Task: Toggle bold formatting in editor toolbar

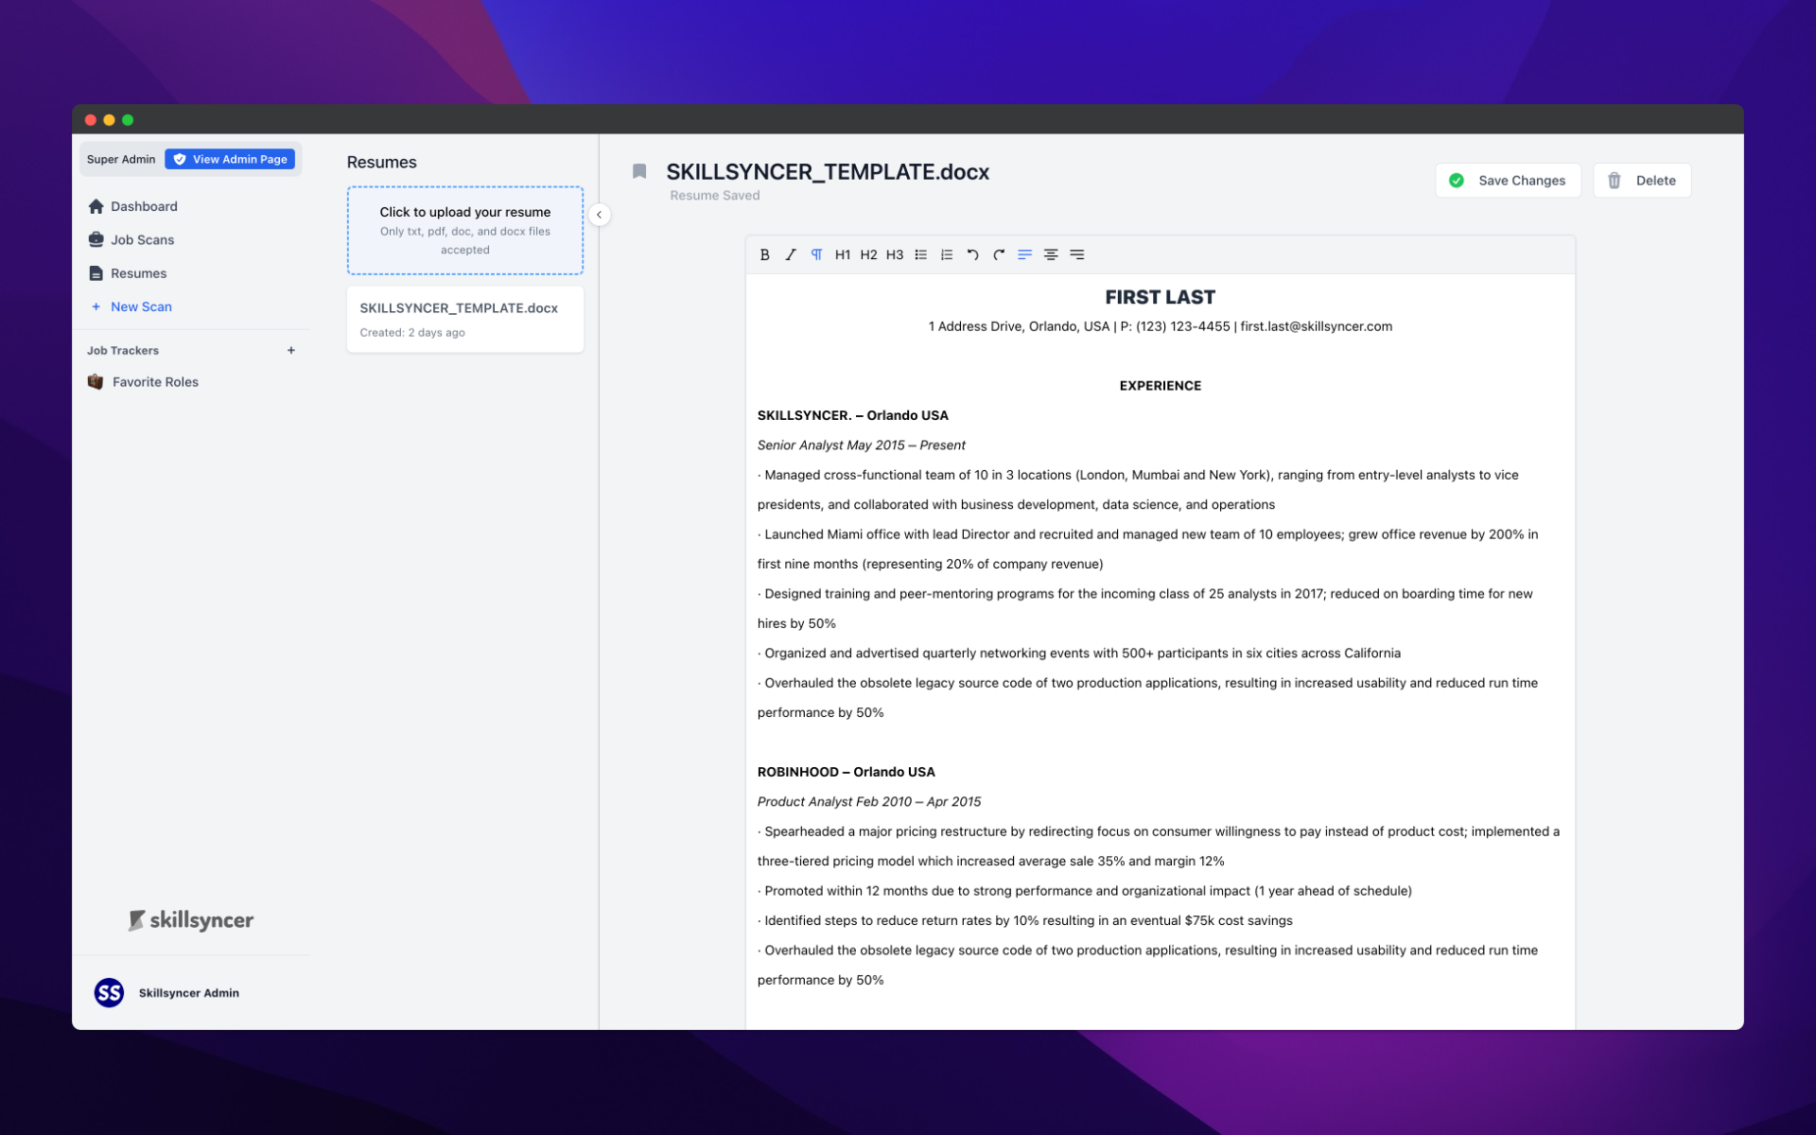Action: [764, 254]
